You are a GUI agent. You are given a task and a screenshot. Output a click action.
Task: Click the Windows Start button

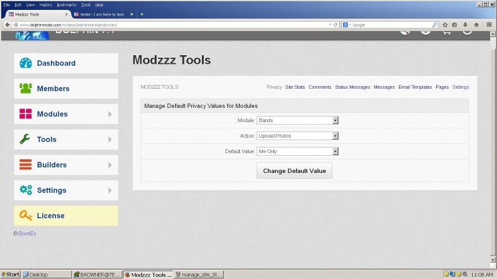pos(11,274)
